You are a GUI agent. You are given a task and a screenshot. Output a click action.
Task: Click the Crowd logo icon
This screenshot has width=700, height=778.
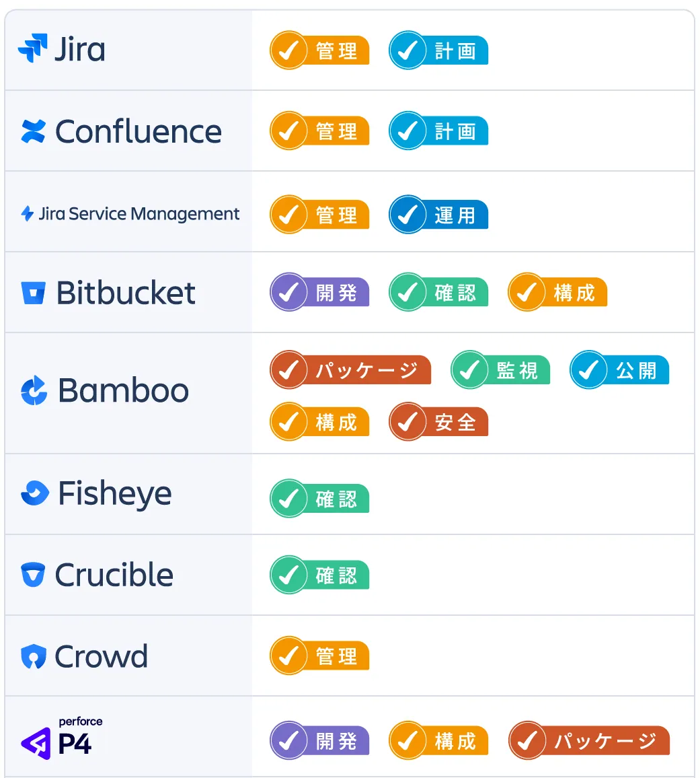[x=33, y=656]
